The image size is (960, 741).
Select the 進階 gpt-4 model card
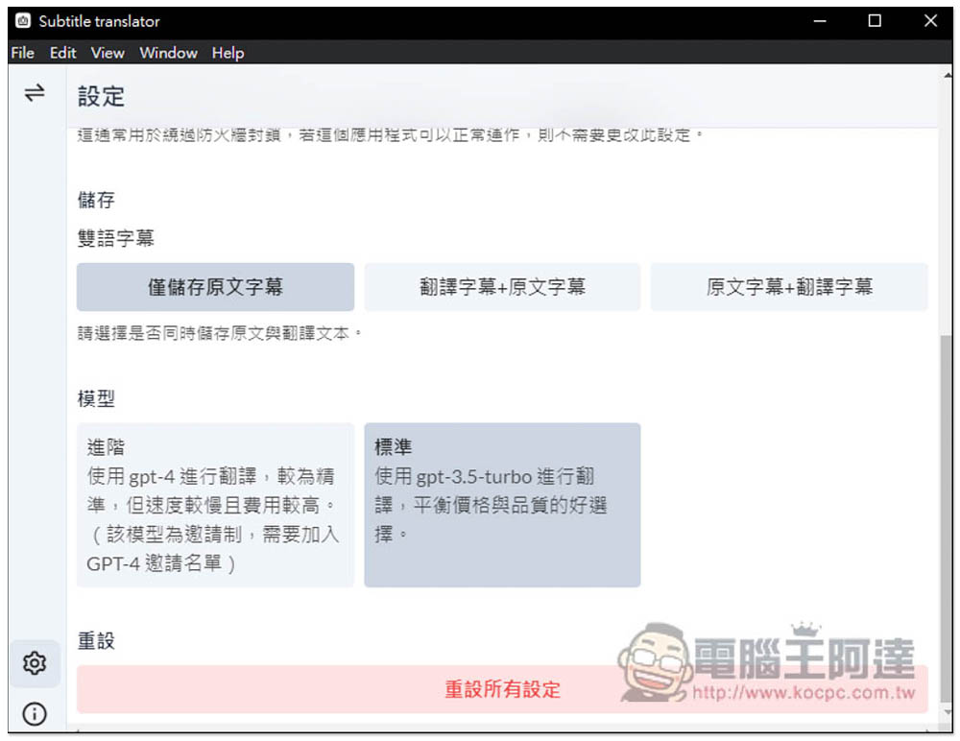(215, 505)
